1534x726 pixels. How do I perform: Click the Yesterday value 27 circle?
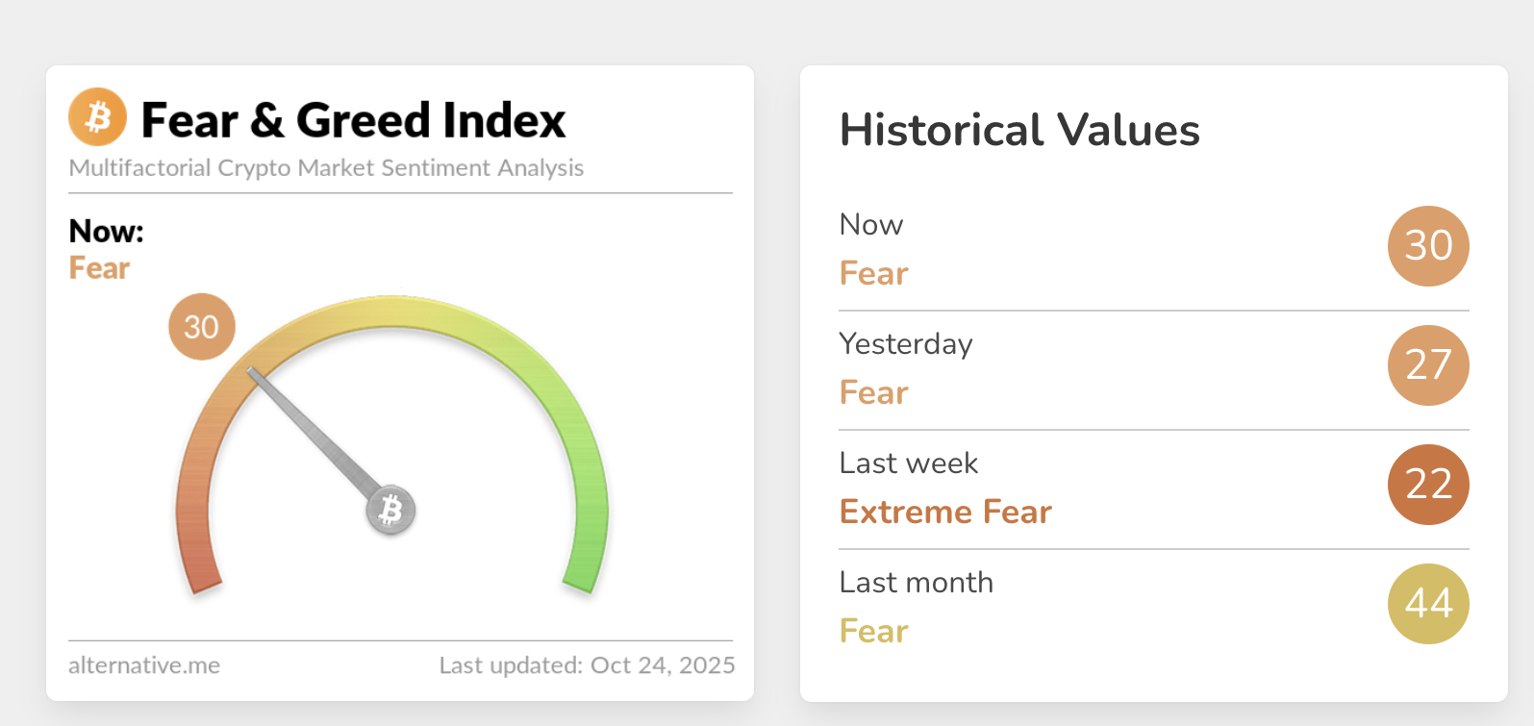click(1428, 365)
